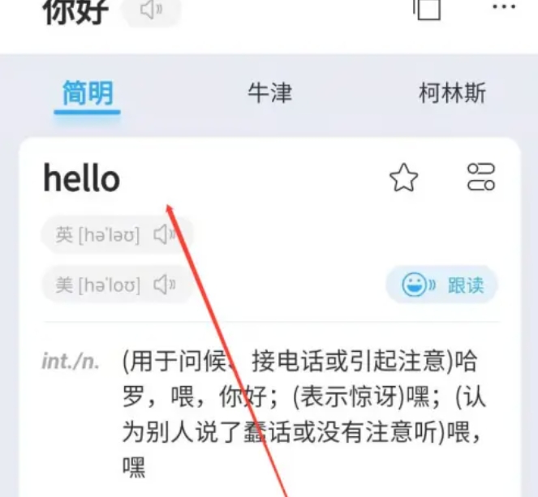This screenshot has width=538, height=497.
Task: Tap the smiley face follow-read icon
Action: click(418, 285)
